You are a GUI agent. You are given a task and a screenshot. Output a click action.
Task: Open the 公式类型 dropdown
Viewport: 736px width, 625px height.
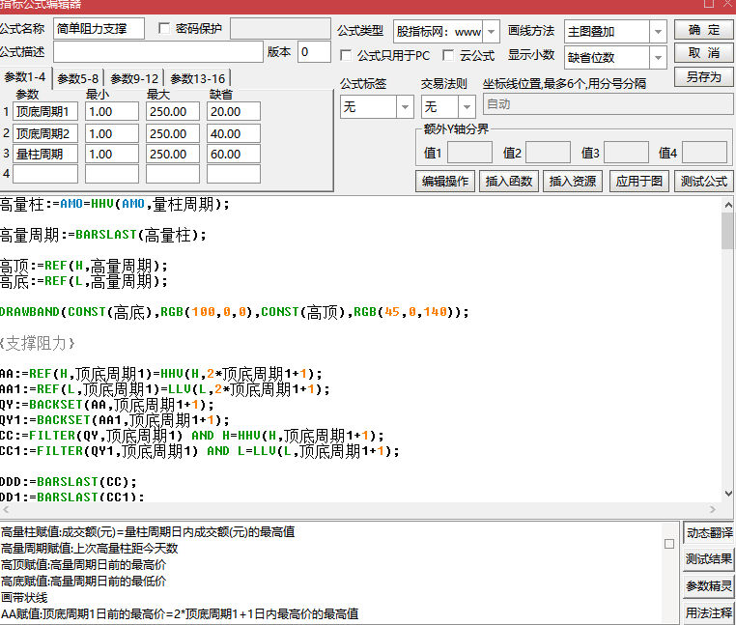[491, 32]
